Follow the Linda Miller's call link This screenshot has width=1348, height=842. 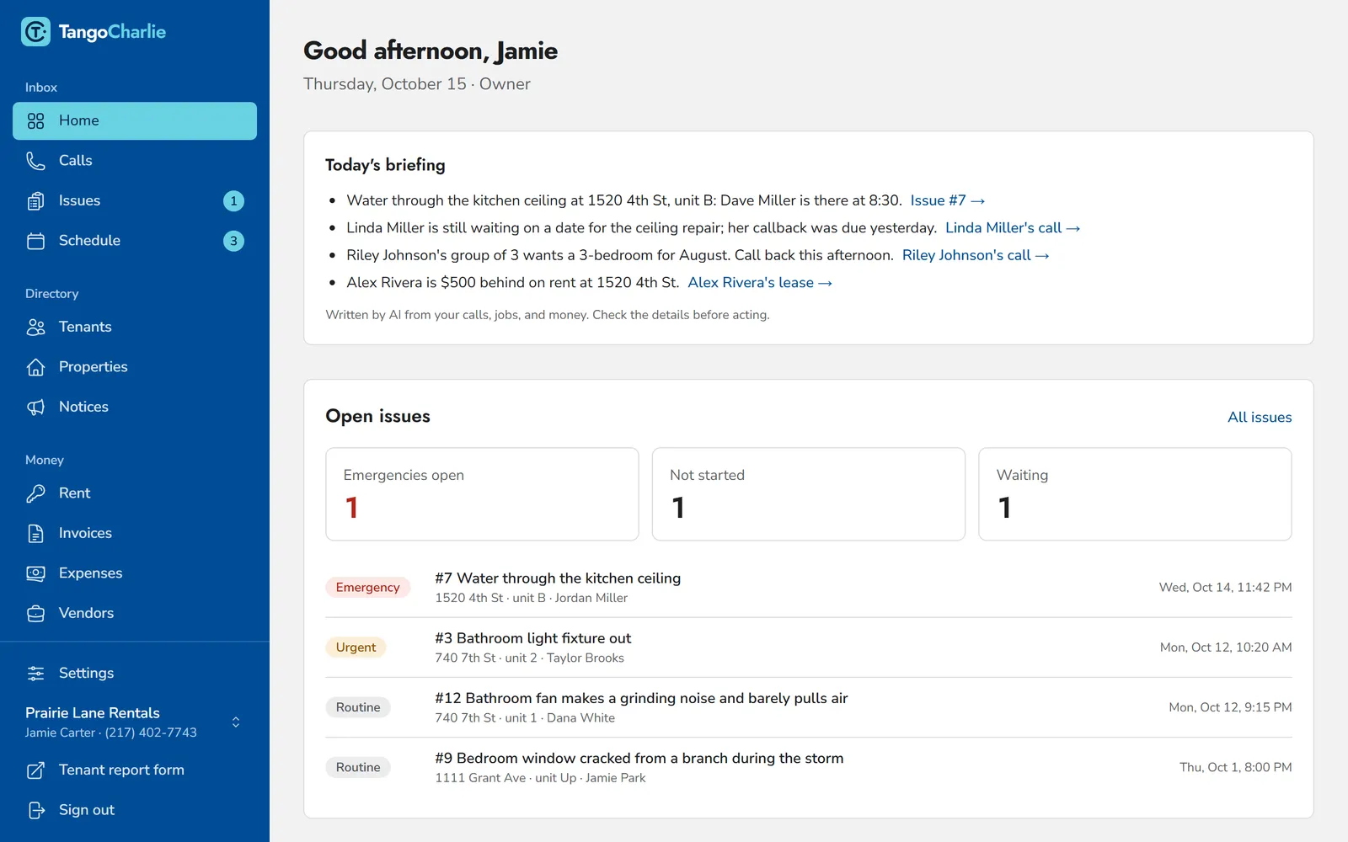(1013, 228)
